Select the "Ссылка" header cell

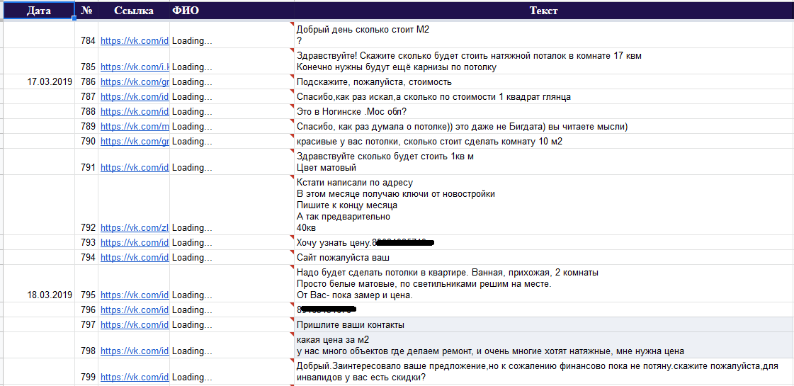pyautogui.click(x=134, y=11)
